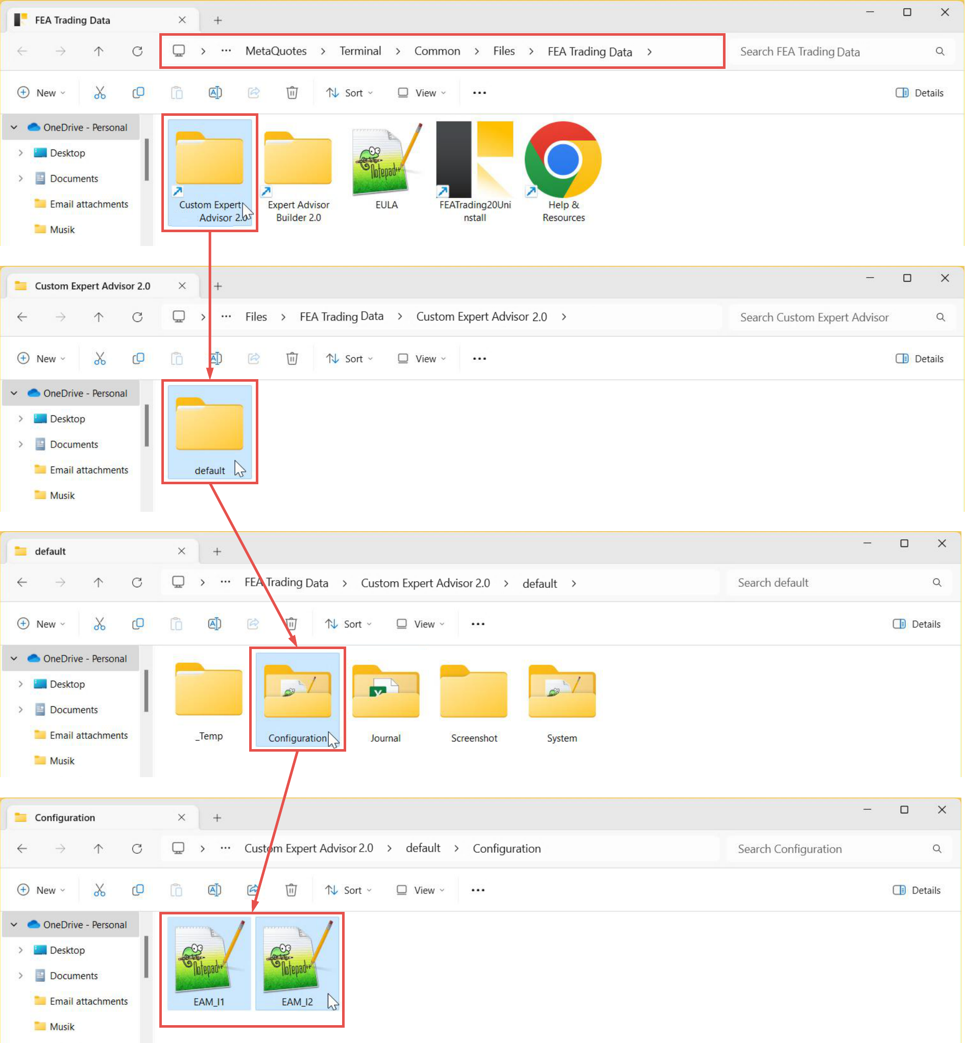The image size is (965, 1043).
Task: Toggle Details pane in FEA Trading Data window
Action: coord(920,93)
